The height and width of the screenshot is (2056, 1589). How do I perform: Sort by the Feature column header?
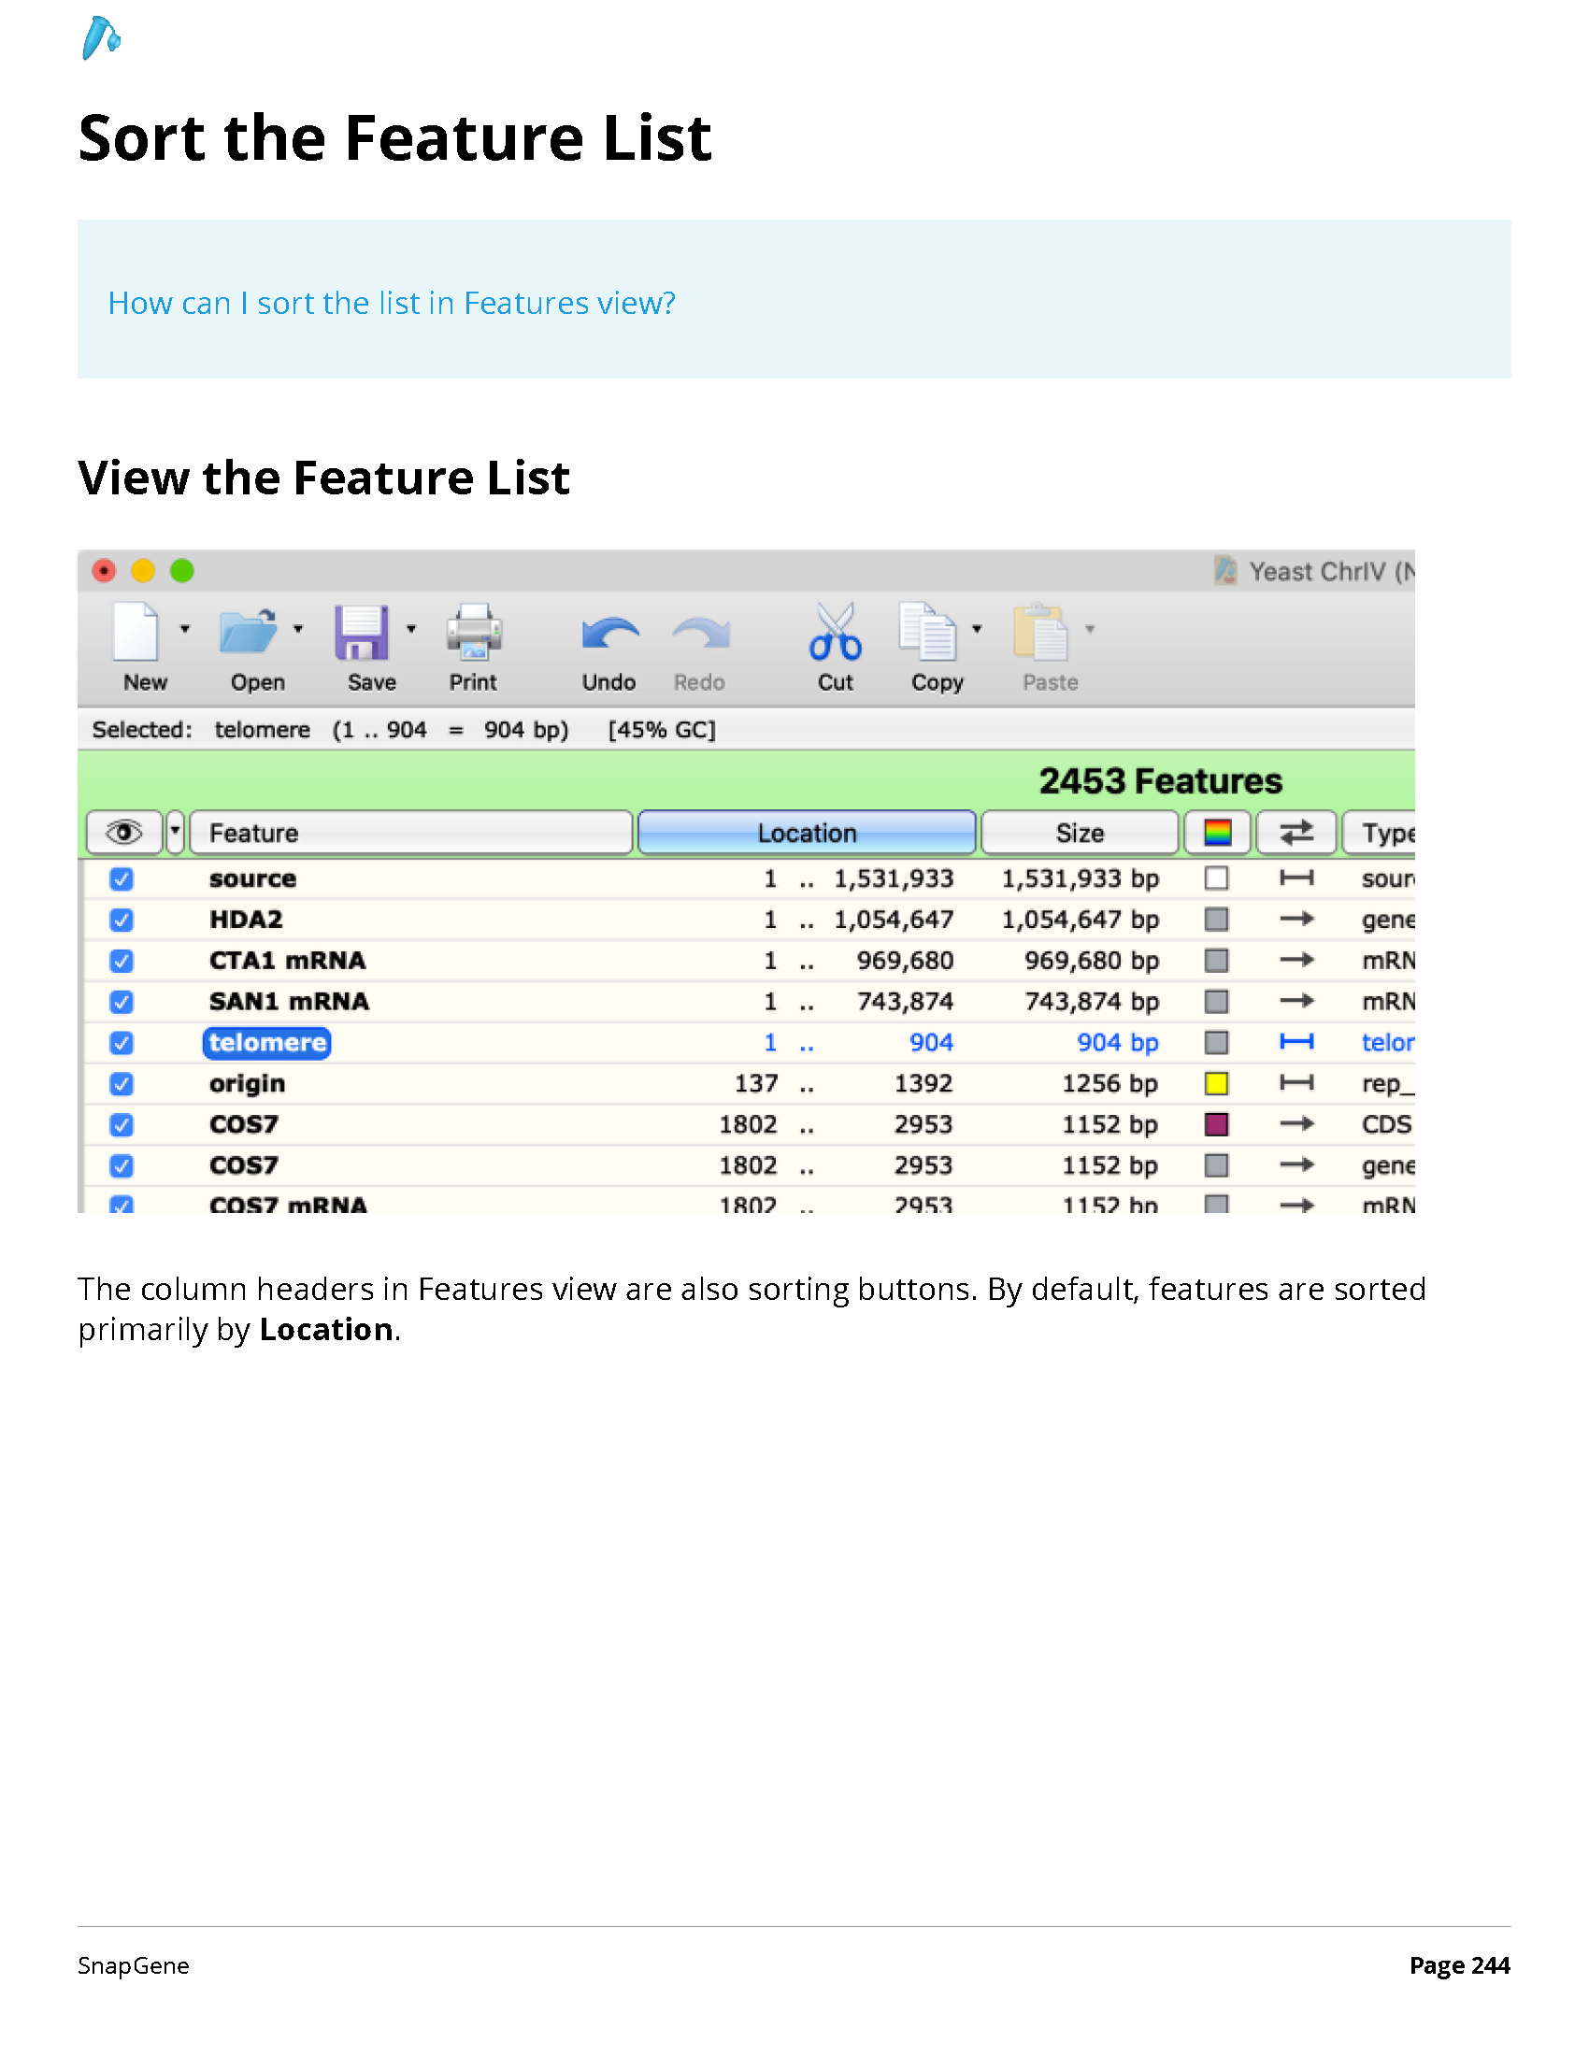(410, 832)
